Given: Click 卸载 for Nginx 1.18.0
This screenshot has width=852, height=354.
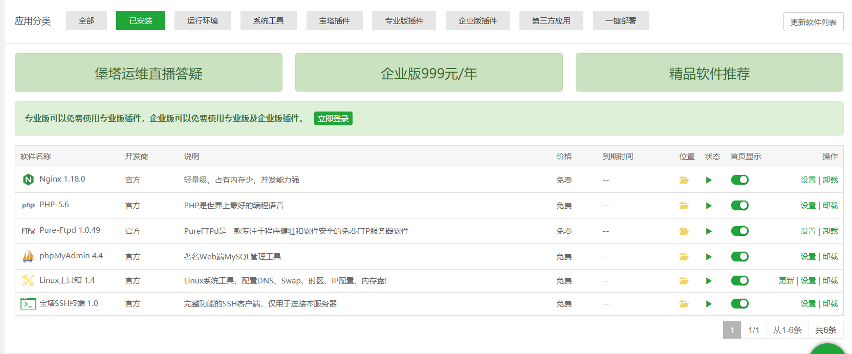Looking at the screenshot, I should 831,180.
